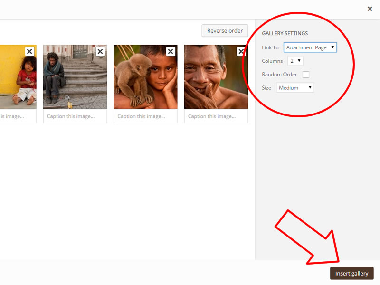This screenshot has width=380, height=285.
Task: Select the girl by yellow wall thumbnail
Action: click(18, 77)
